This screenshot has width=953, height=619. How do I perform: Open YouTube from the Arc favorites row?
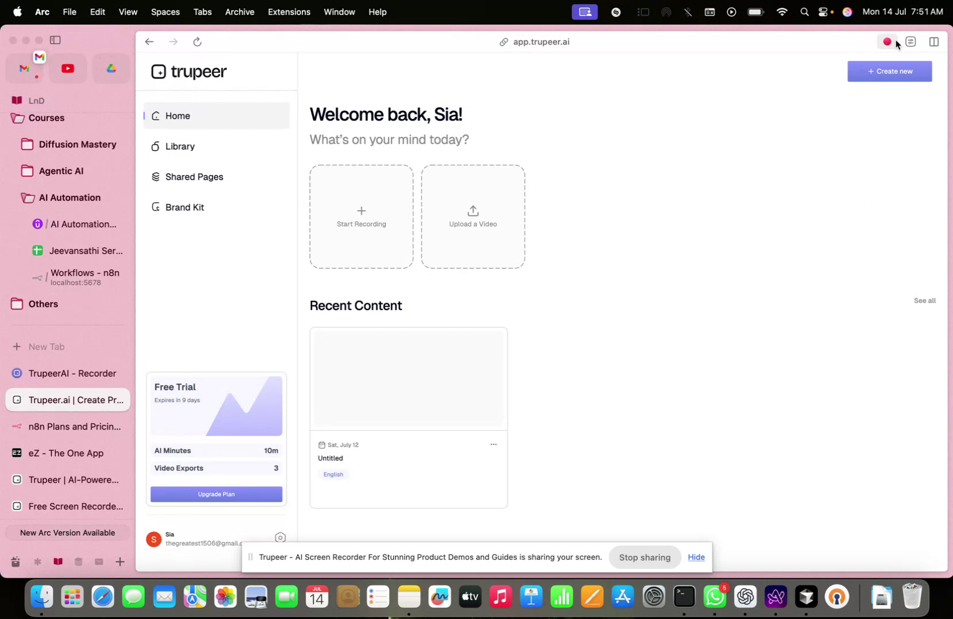(67, 68)
